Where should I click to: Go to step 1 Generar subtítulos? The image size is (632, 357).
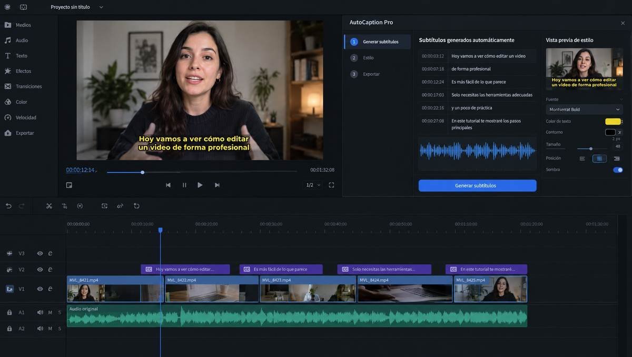[378, 42]
